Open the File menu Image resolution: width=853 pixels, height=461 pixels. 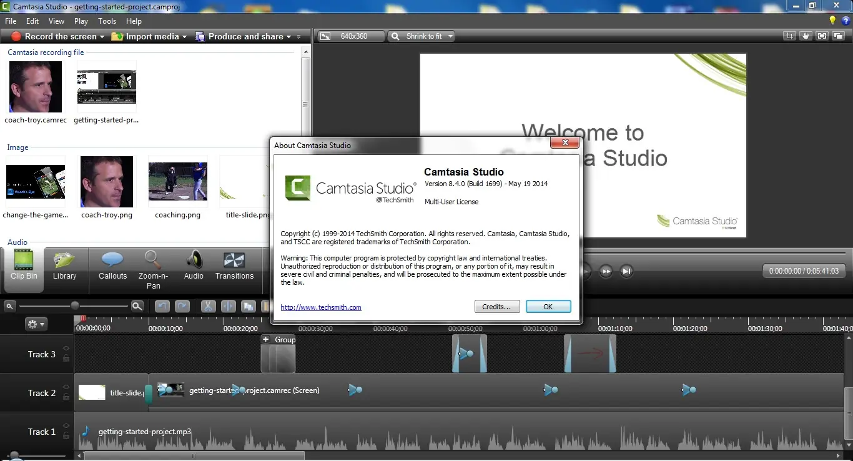tap(11, 21)
